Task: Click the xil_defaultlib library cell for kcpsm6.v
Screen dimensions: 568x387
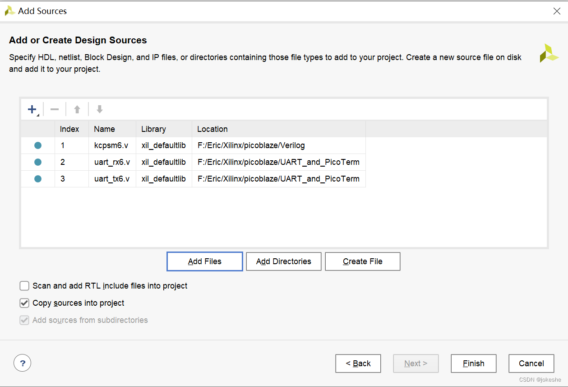Action: point(164,145)
